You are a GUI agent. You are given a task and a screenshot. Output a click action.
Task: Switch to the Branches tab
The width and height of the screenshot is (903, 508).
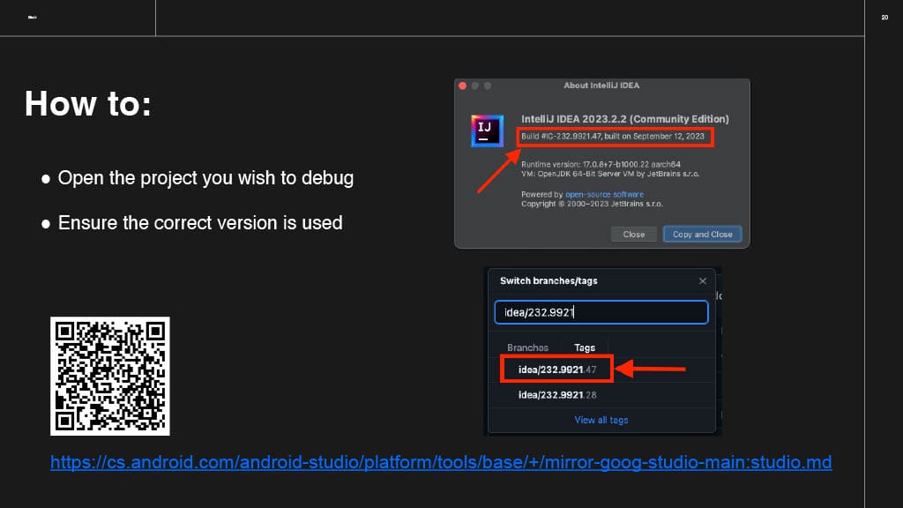[x=527, y=347]
